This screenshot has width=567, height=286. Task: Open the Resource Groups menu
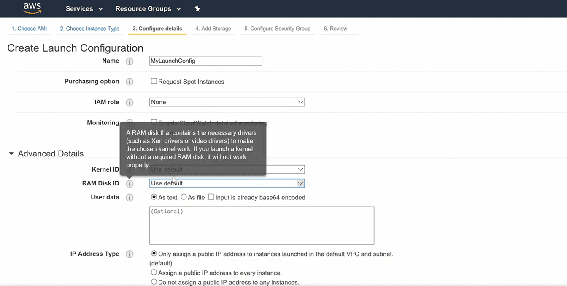(x=148, y=9)
